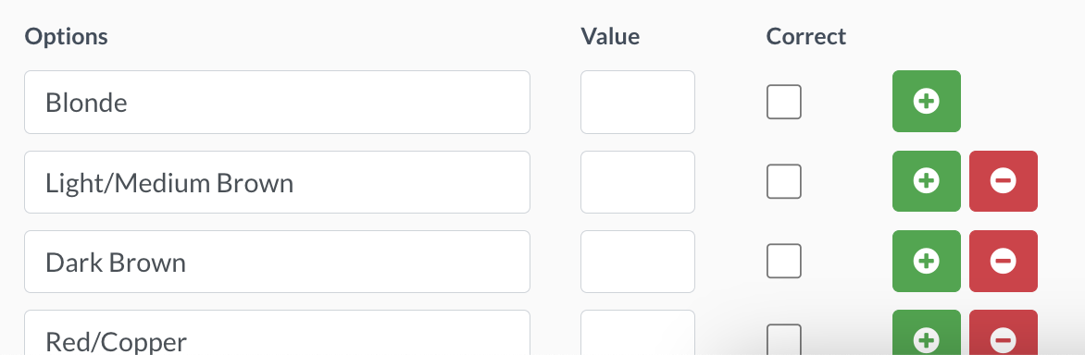Edit the Red/Copper option field
1085x355 pixels.
tap(277, 333)
